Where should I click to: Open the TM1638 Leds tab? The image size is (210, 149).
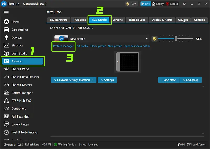(x=137, y=20)
